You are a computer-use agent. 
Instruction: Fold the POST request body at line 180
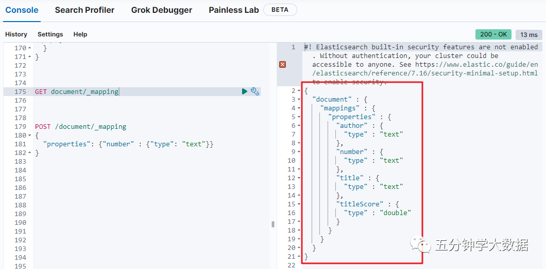(29, 136)
